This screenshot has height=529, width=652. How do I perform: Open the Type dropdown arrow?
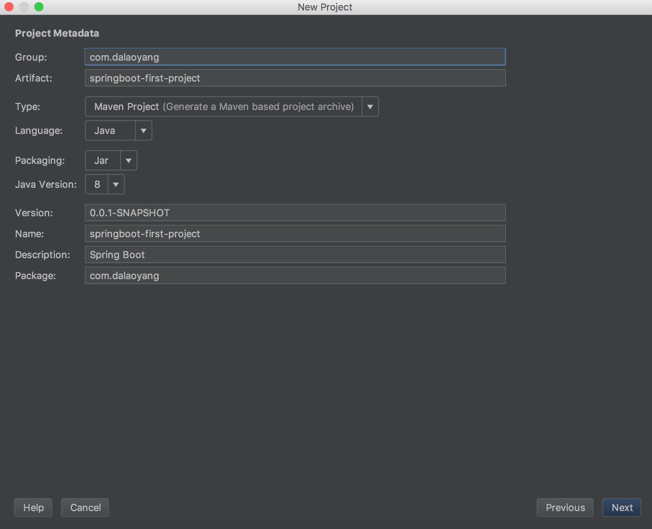(370, 107)
